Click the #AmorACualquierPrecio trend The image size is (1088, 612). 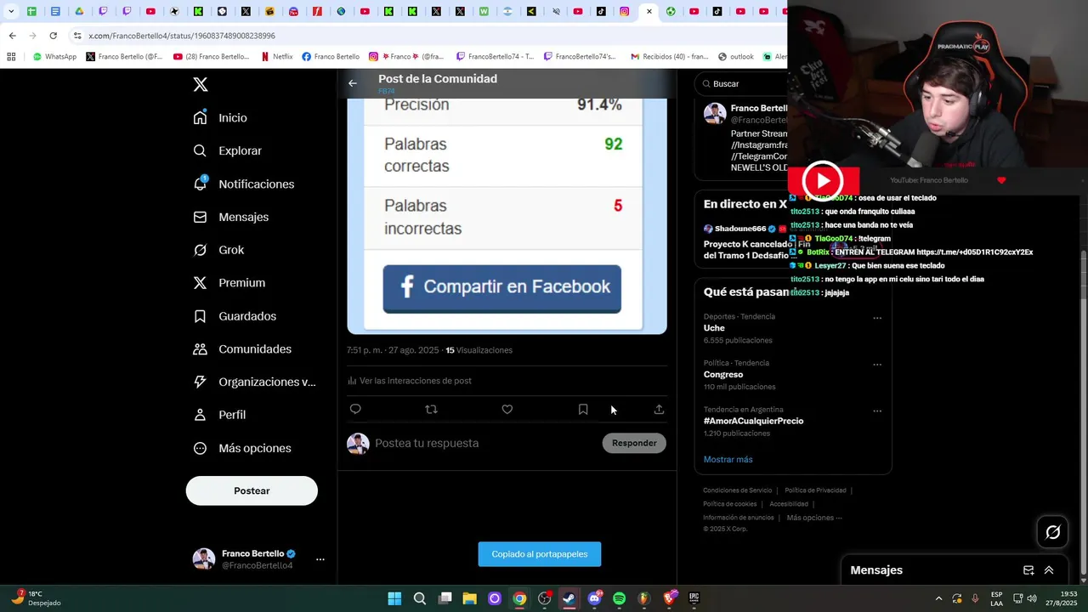click(753, 421)
